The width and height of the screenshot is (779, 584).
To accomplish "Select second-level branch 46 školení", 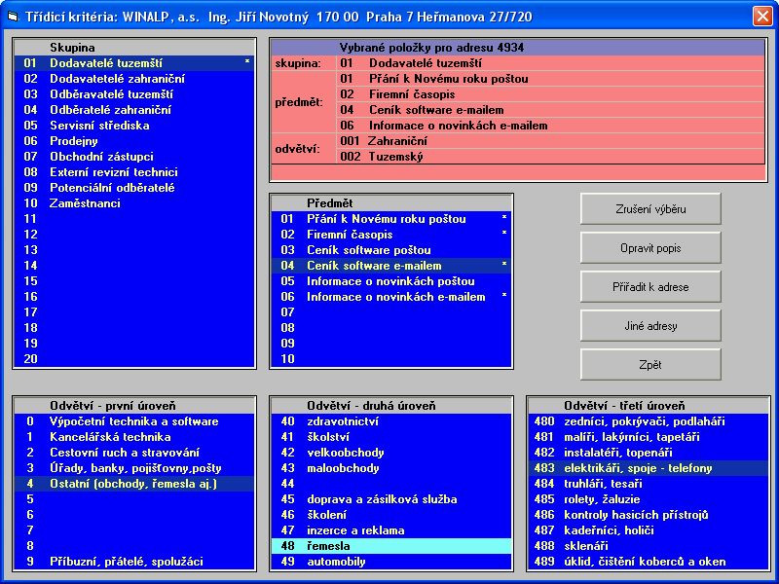I will pyautogui.click(x=391, y=515).
